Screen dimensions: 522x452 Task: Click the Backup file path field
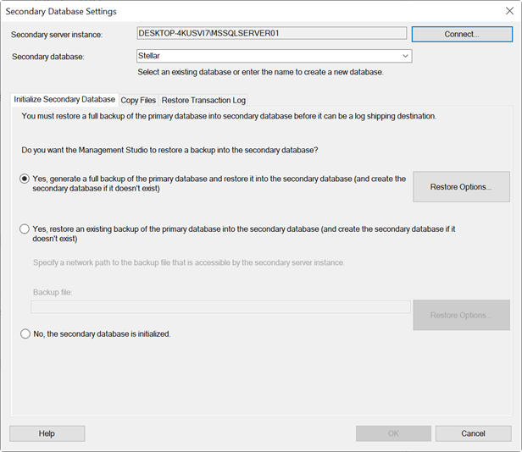220,306
